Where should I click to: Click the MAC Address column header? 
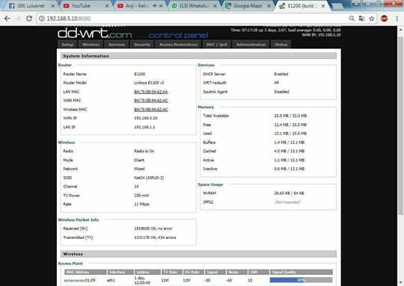click(85, 272)
